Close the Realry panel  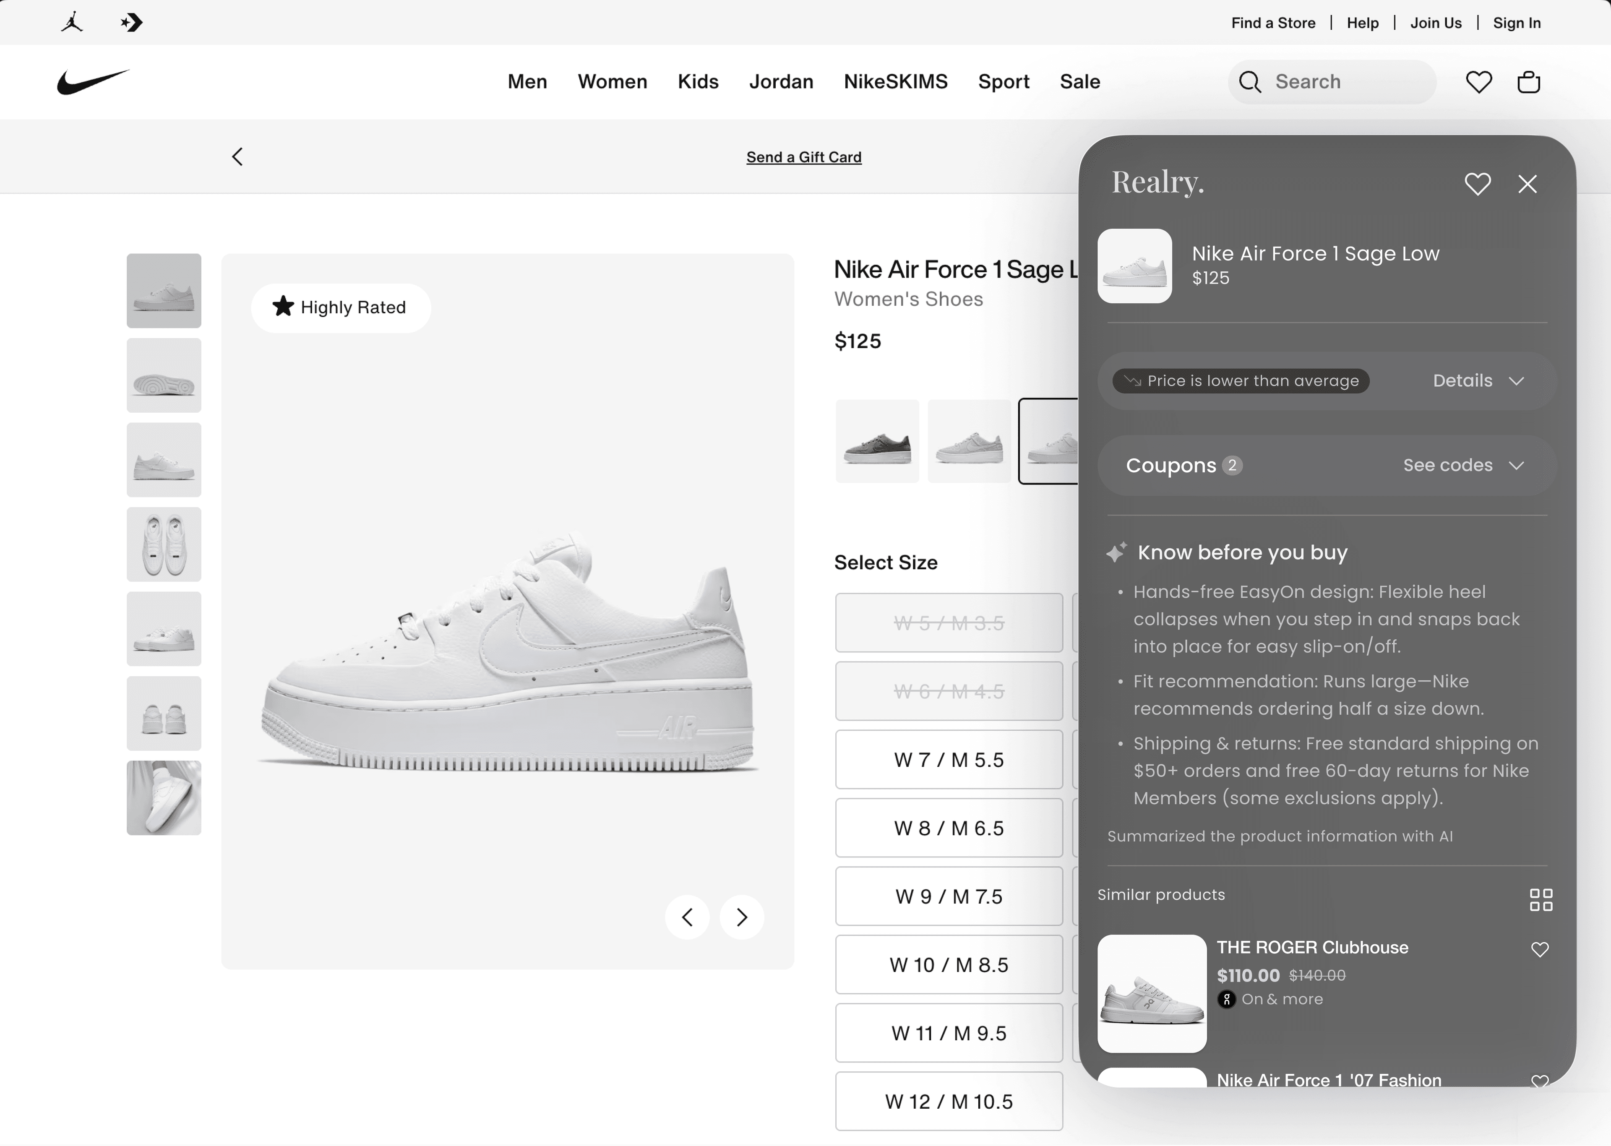1528,184
